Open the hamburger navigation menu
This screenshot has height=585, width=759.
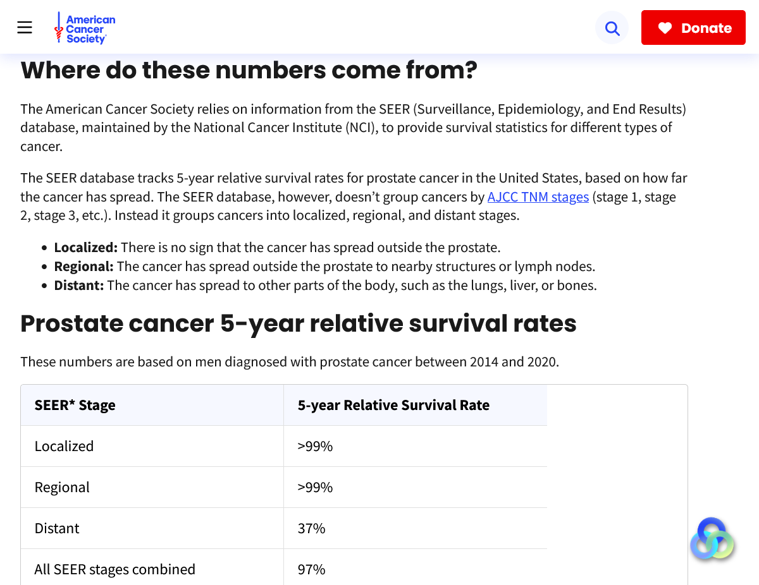click(25, 28)
